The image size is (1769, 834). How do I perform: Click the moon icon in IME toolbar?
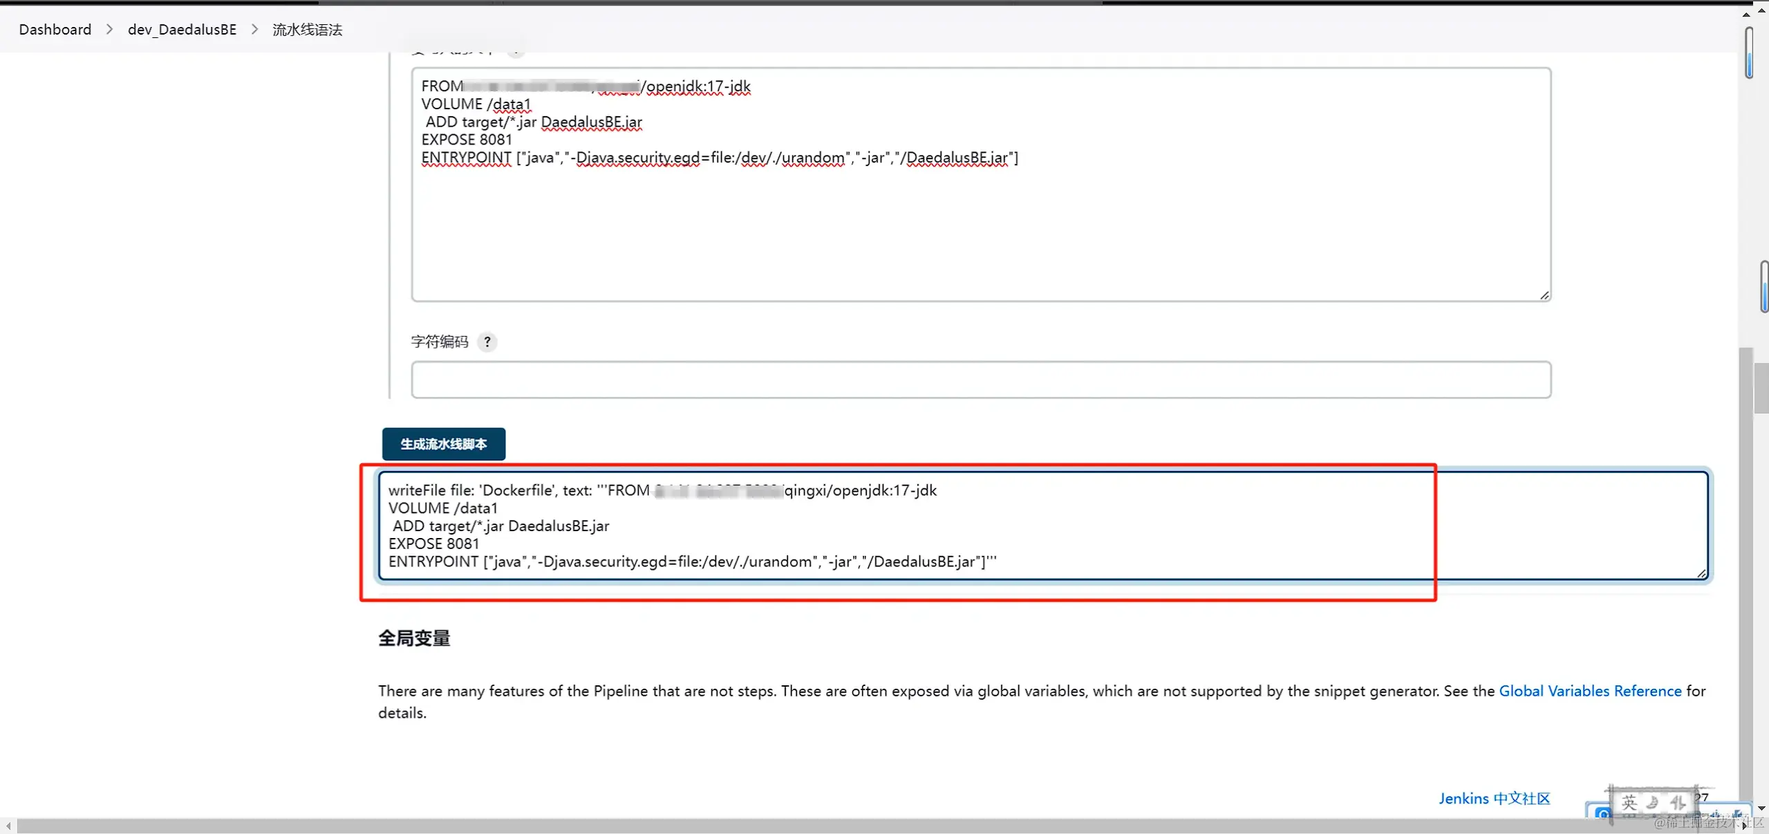click(x=1652, y=802)
